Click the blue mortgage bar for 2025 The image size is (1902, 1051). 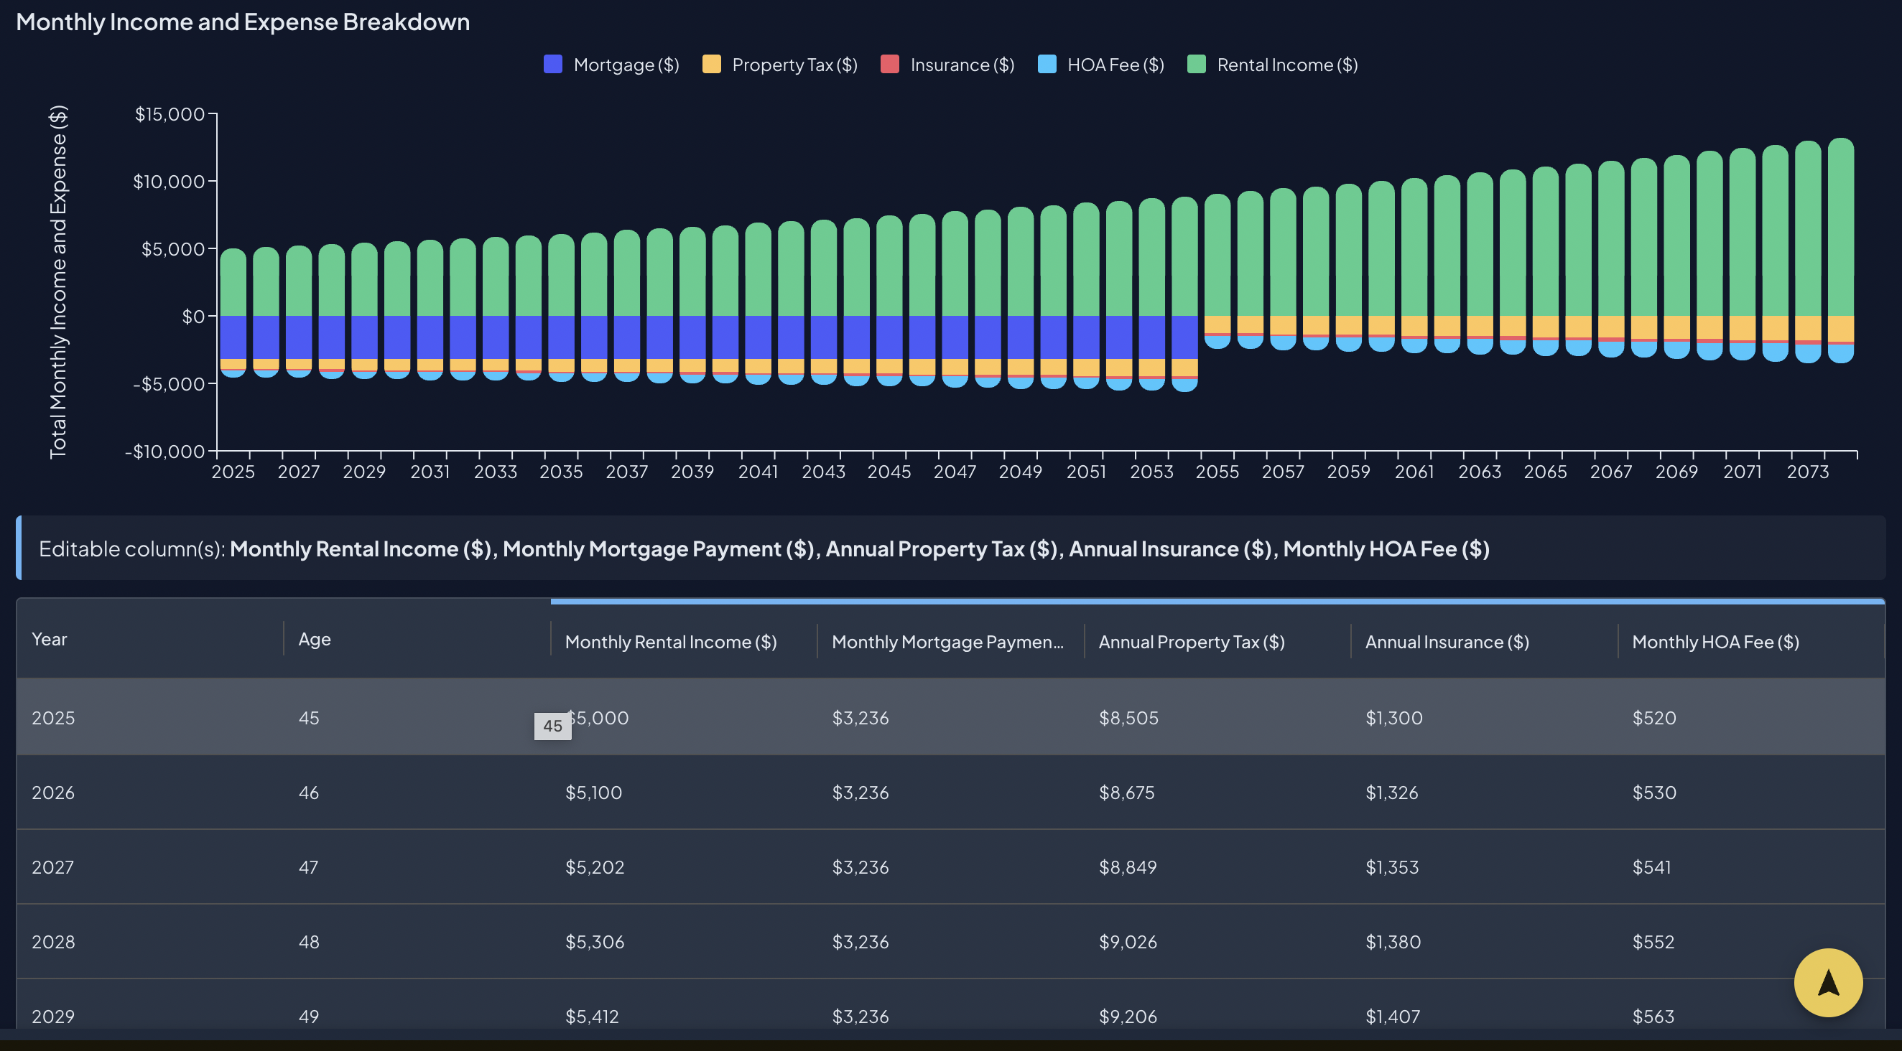coord(233,337)
